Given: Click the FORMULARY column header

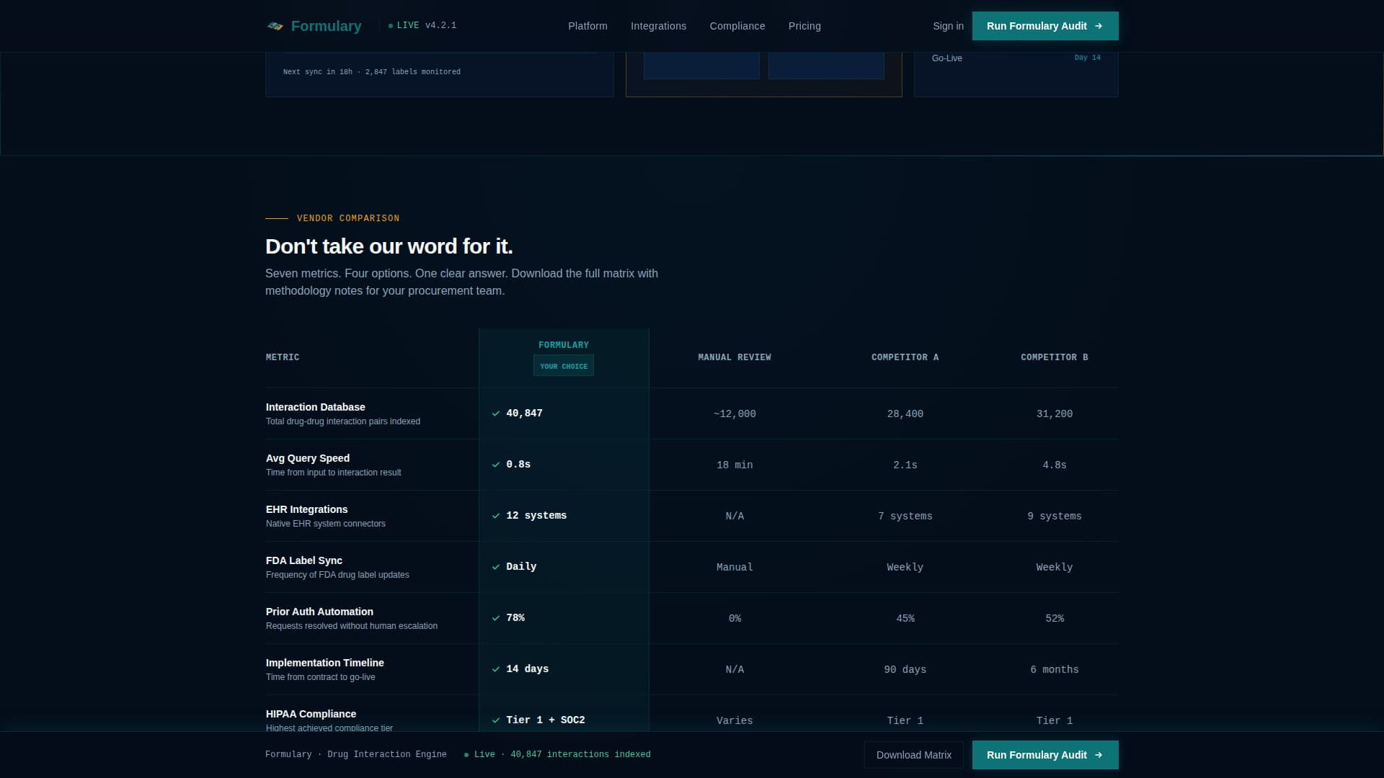Looking at the screenshot, I should pyautogui.click(x=564, y=345).
